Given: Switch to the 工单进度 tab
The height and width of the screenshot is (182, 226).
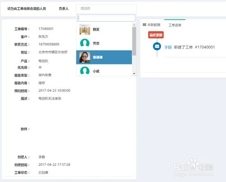Looking at the screenshot, I should click(175, 25).
